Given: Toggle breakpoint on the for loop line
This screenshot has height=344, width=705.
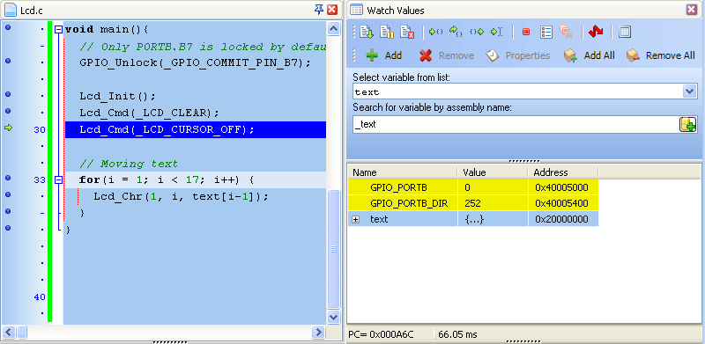Looking at the screenshot, I should (x=8, y=178).
